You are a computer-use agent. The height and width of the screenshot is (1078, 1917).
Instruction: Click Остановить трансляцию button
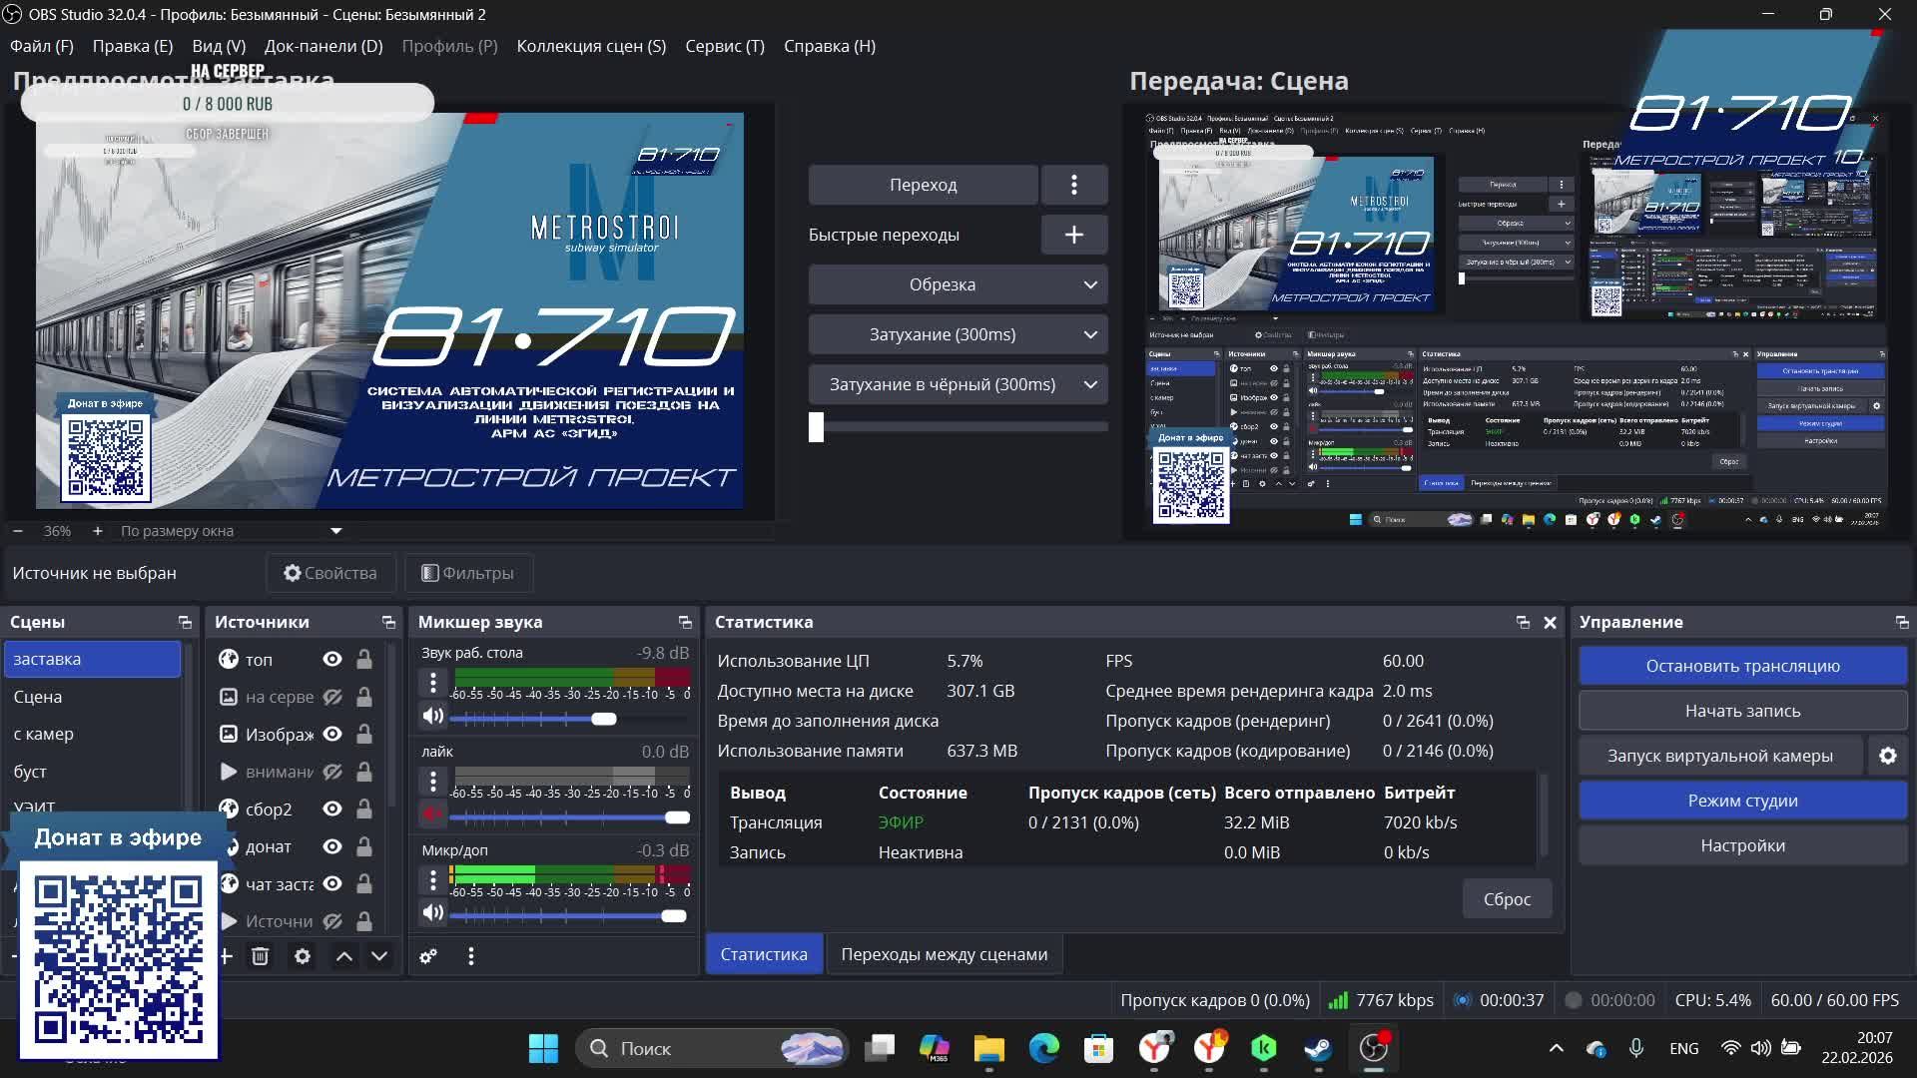tap(1742, 666)
